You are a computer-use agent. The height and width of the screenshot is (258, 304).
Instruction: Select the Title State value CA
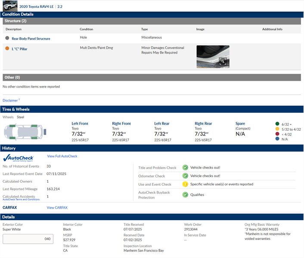pos(65,251)
